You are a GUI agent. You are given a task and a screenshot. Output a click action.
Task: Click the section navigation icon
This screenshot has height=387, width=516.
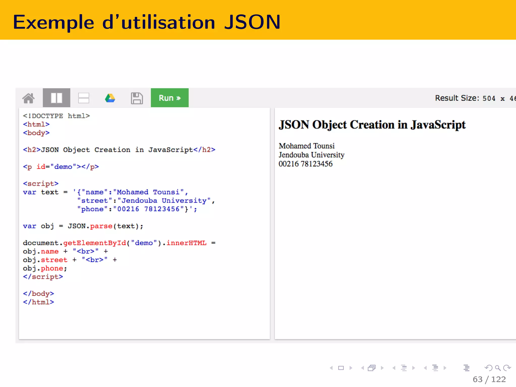coord(435,368)
